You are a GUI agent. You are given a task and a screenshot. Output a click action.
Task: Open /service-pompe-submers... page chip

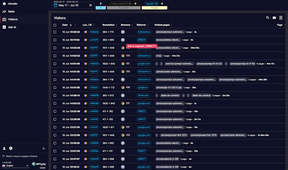[x=179, y=64]
